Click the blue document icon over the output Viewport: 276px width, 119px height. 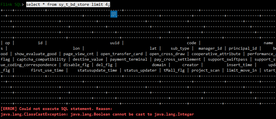pyautogui.click(x=114, y=14)
